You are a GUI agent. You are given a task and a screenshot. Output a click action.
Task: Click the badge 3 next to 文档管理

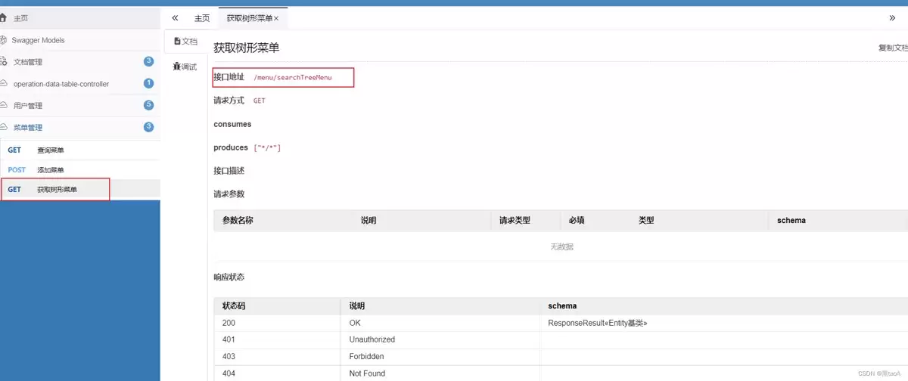tap(149, 61)
